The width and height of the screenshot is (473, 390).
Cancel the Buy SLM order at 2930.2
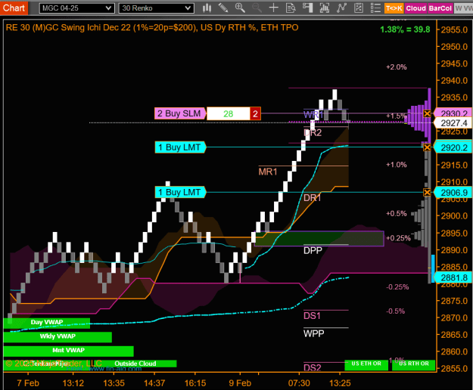(x=427, y=114)
